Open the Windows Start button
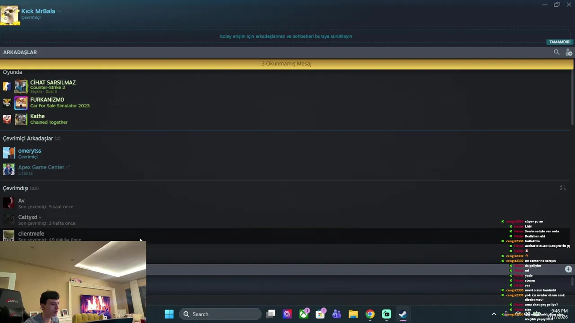 169,314
